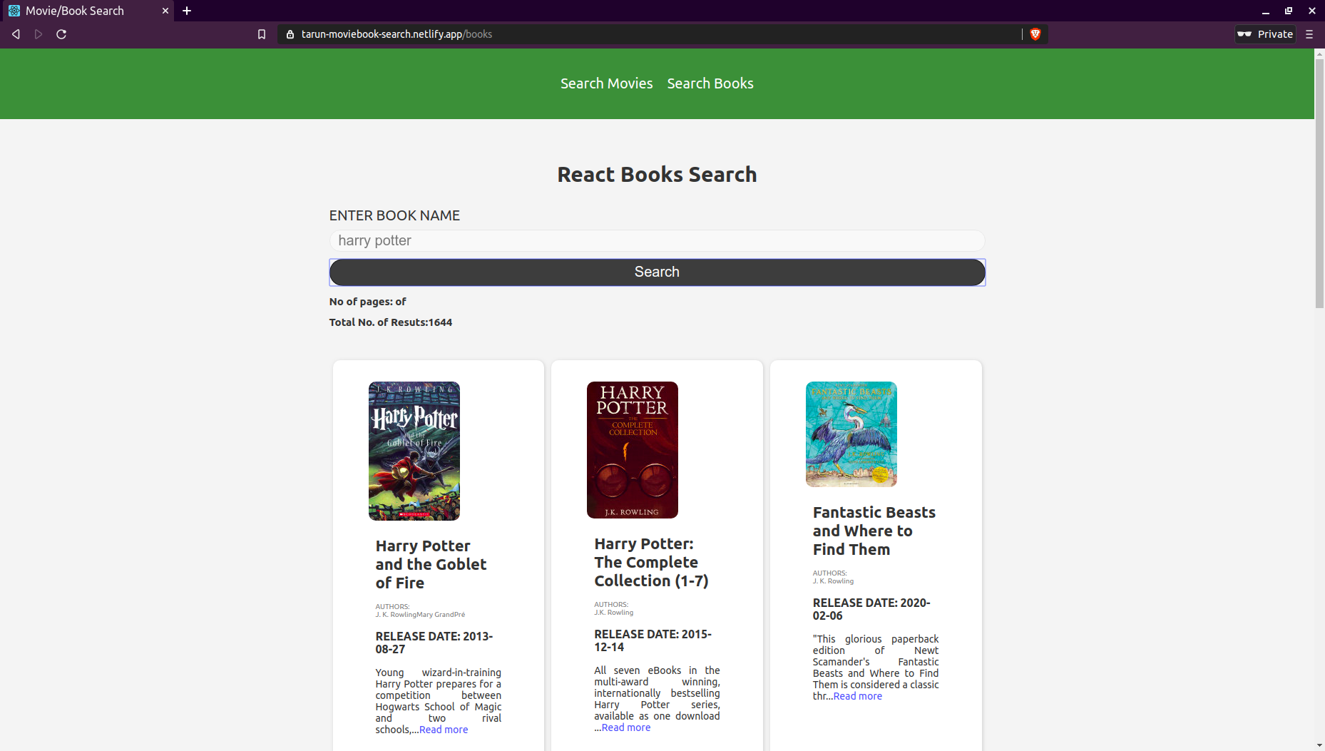Viewport: 1325px width, 751px height.
Task: Click the page vertical scrollbar thumb
Action: click(x=1319, y=182)
